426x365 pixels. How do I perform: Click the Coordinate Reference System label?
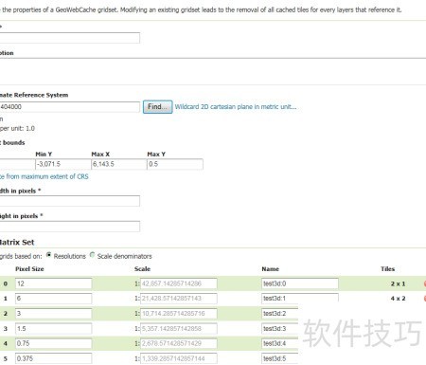pyautogui.click(x=34, y=95)
